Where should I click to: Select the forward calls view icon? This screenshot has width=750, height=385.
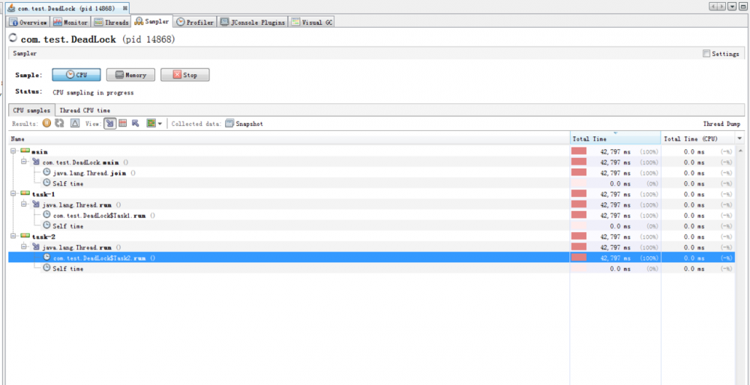pos(110,124)
